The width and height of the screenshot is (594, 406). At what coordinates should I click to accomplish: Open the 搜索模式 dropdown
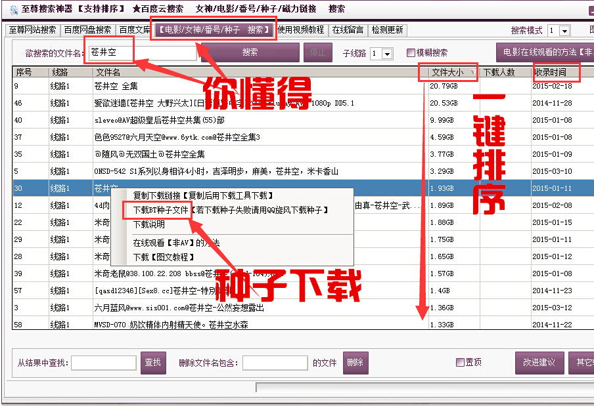pyautogui.click(x=564, y=31)
